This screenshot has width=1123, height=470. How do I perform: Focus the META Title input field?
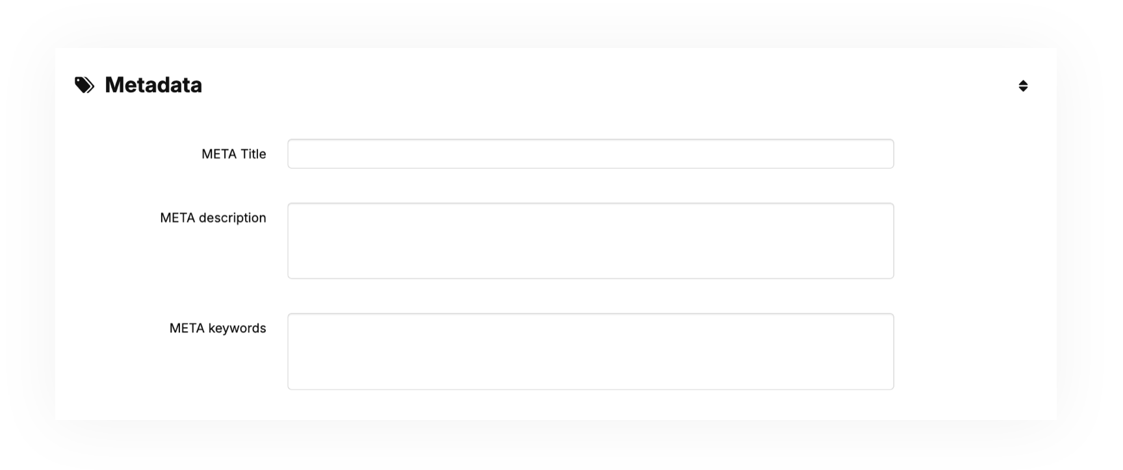coord(590,154)
